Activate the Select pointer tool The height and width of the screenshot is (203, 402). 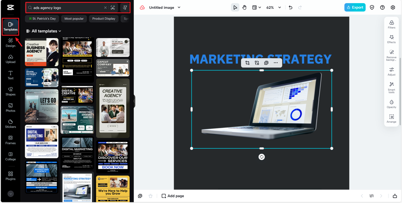click(235, 8)
